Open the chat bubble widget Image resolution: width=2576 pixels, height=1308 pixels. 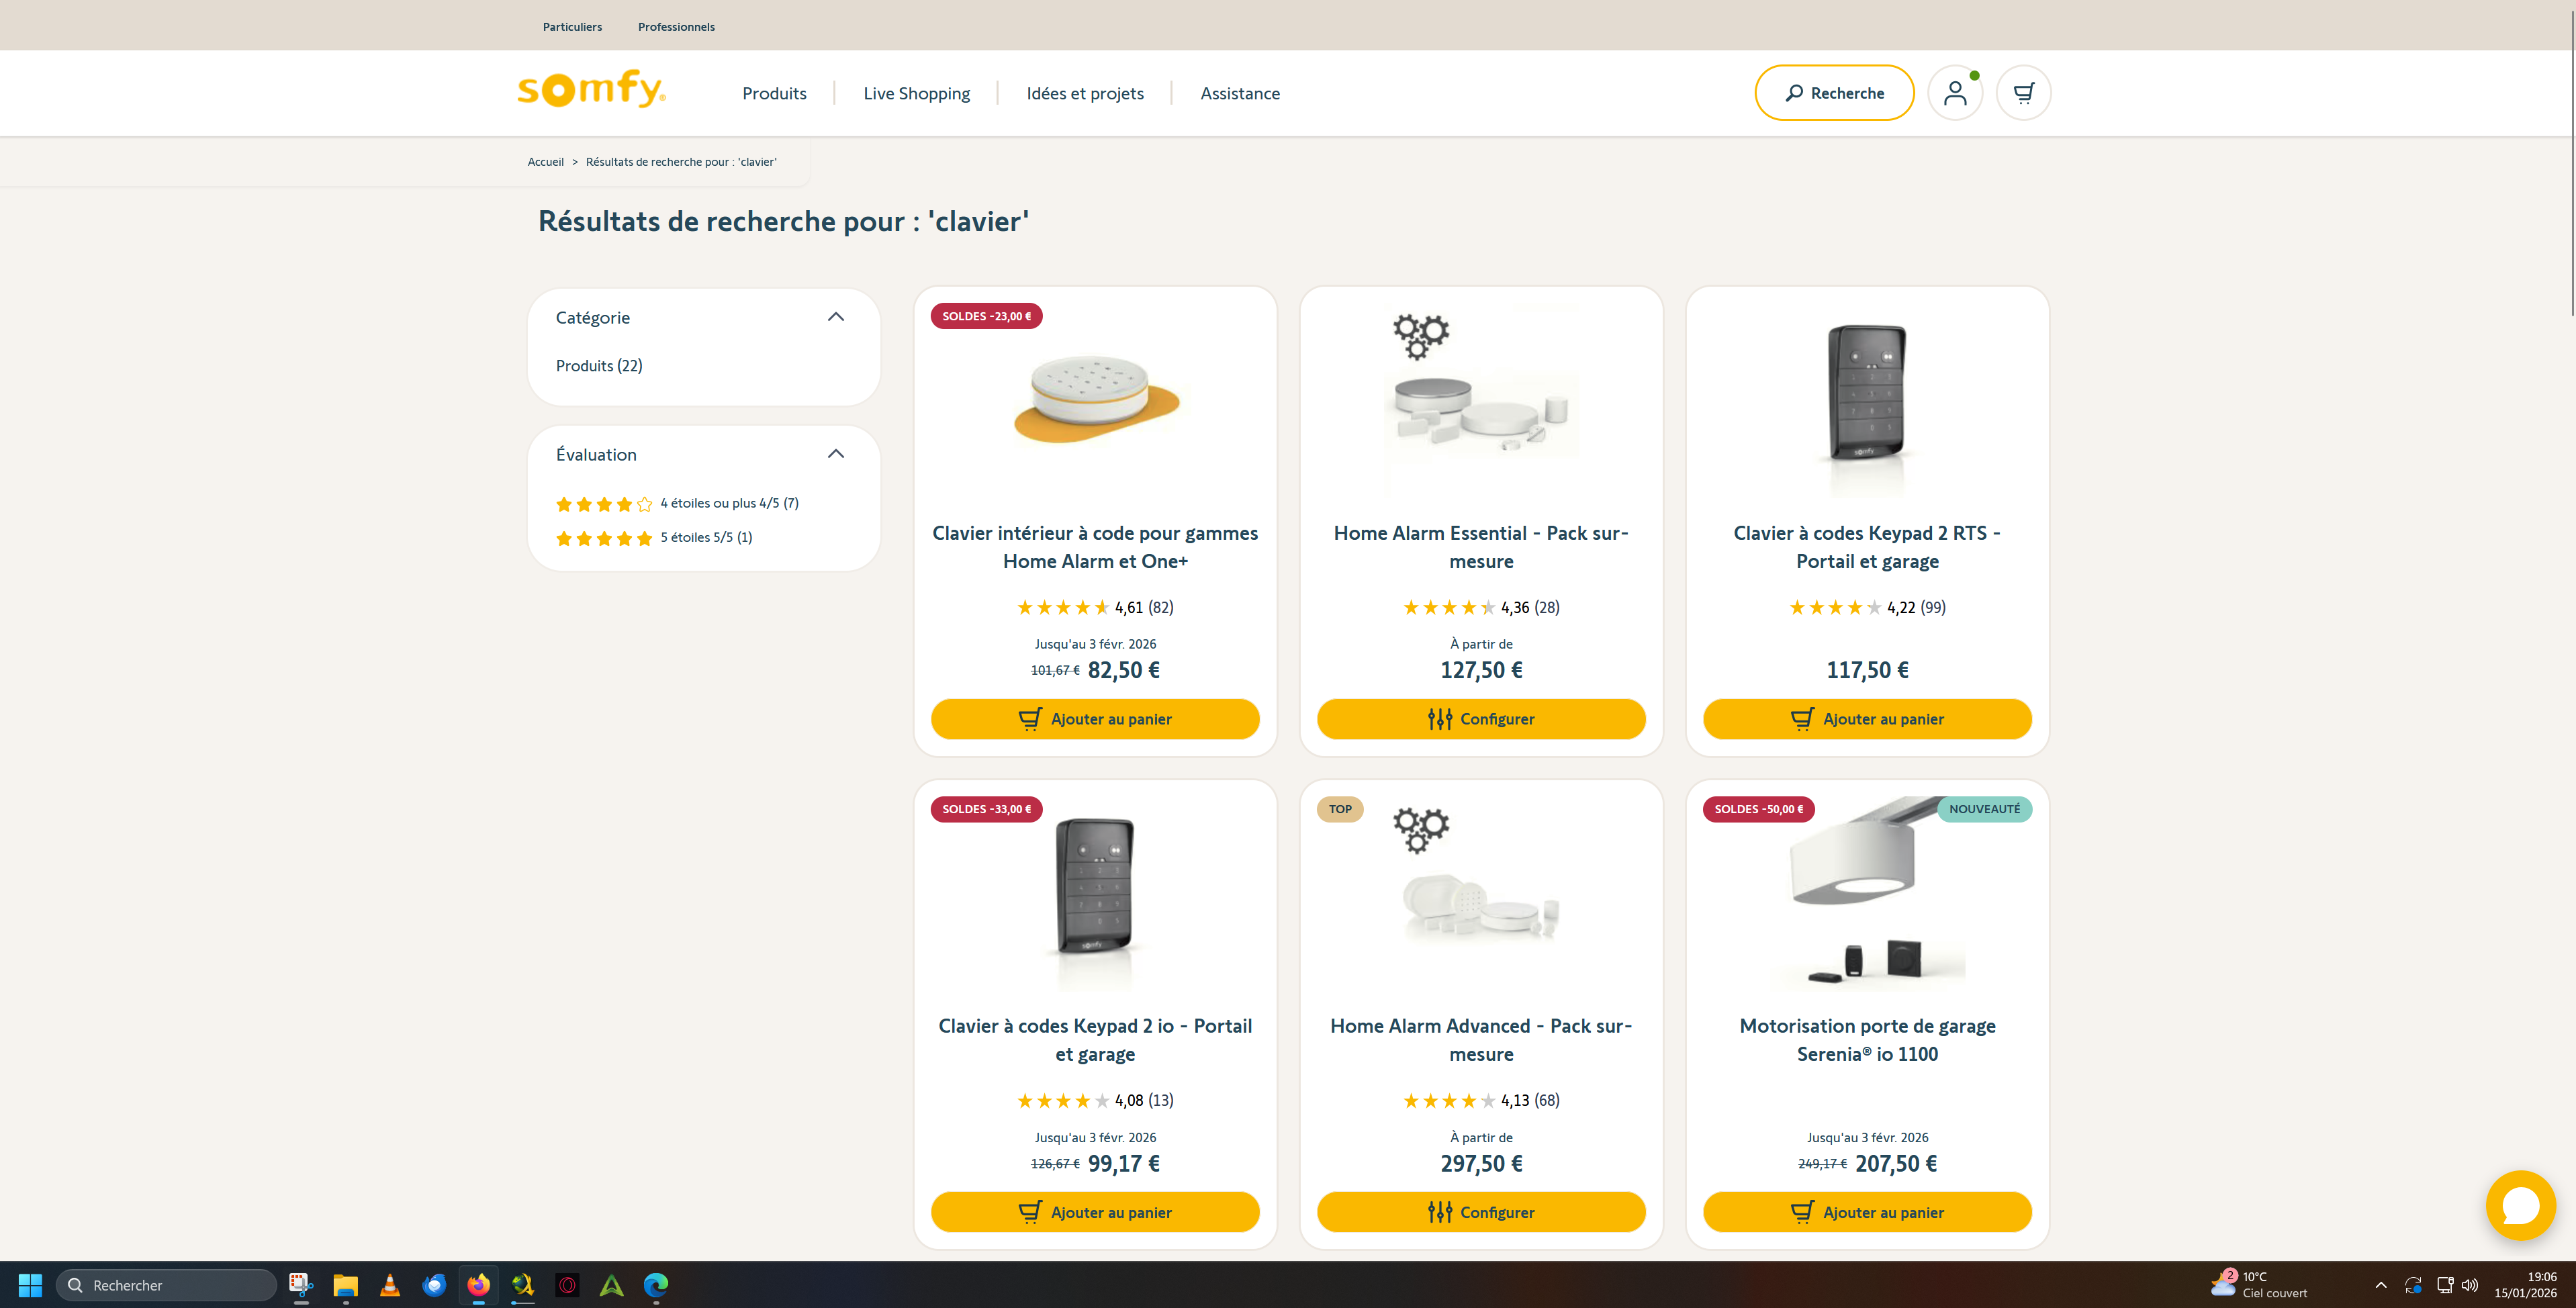click(x=2519, y=1205)
